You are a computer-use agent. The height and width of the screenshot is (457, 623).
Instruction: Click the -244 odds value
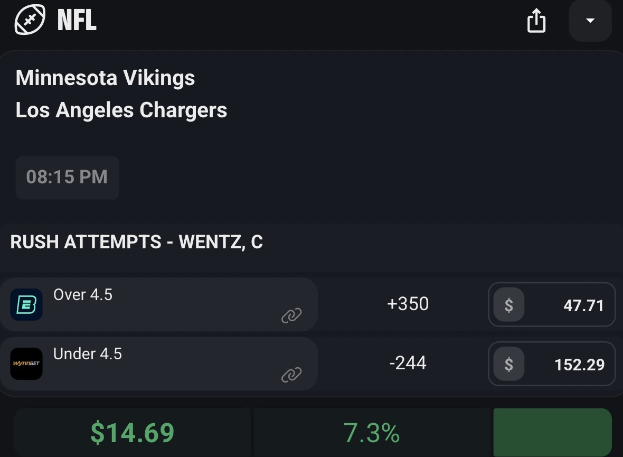(x=408, y=363)
